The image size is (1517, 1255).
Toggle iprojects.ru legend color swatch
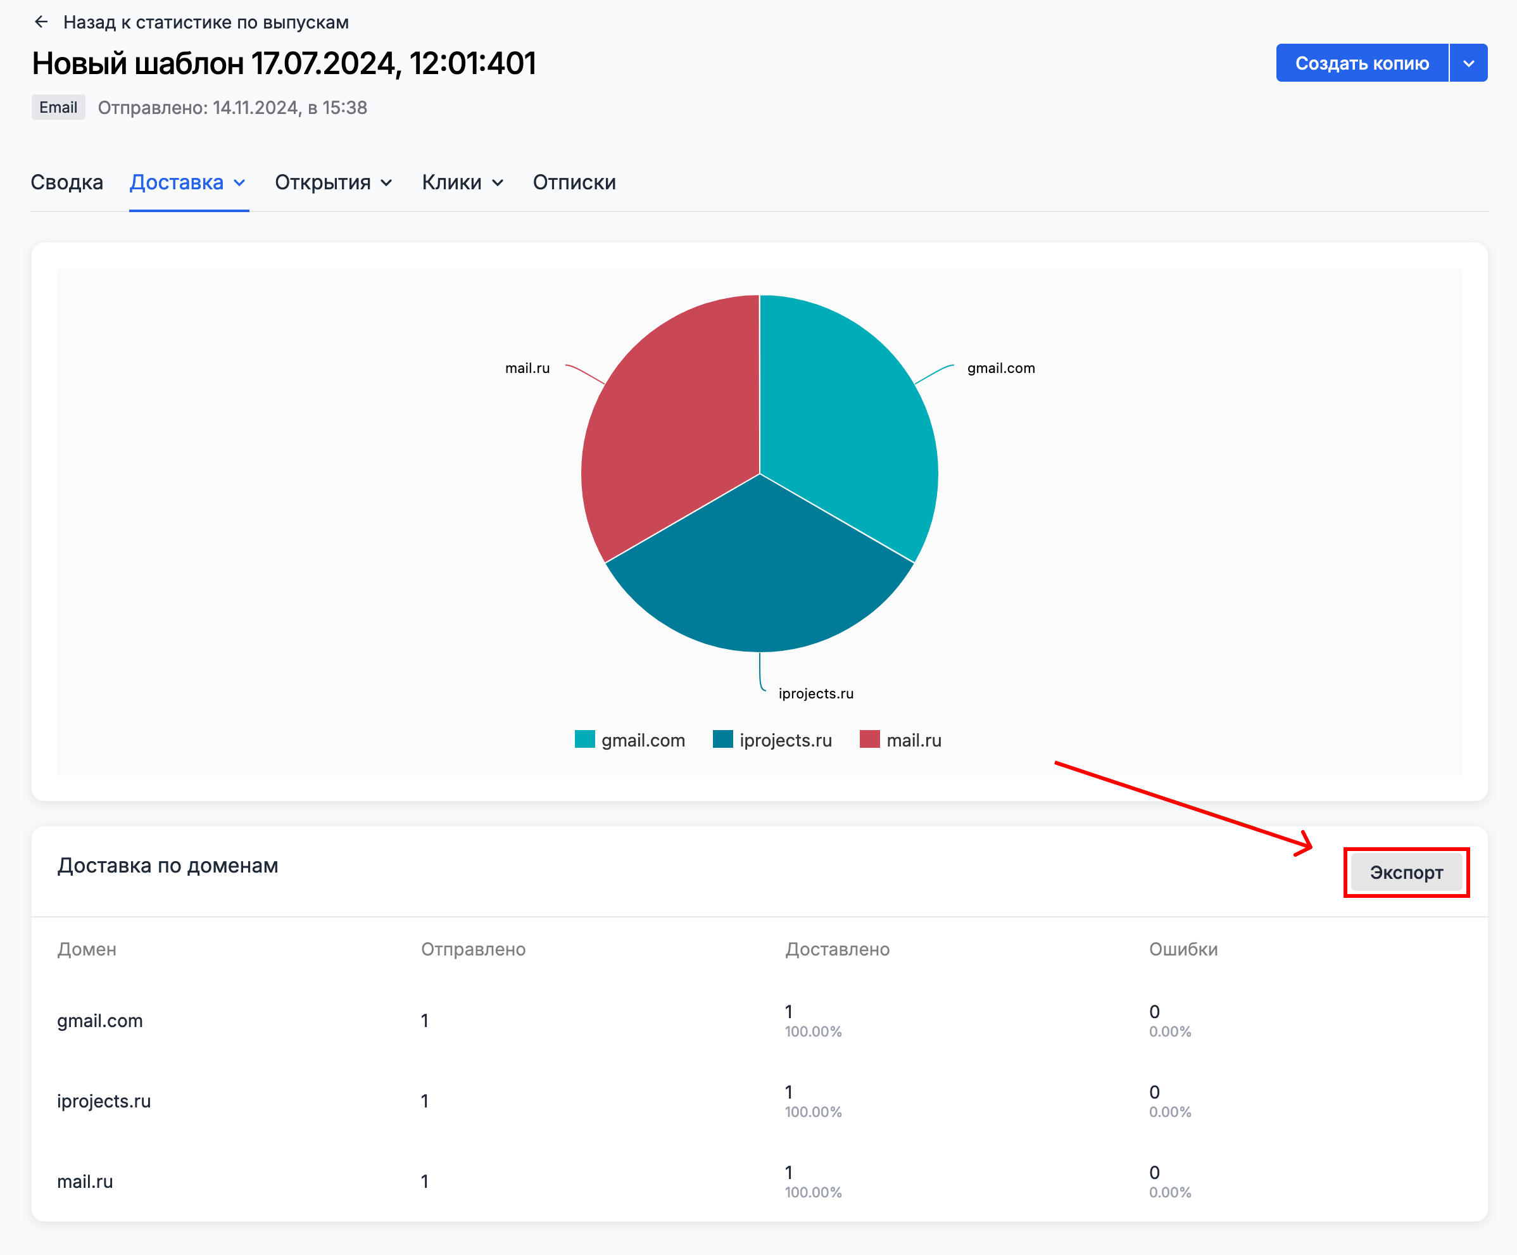pos(722,739)
